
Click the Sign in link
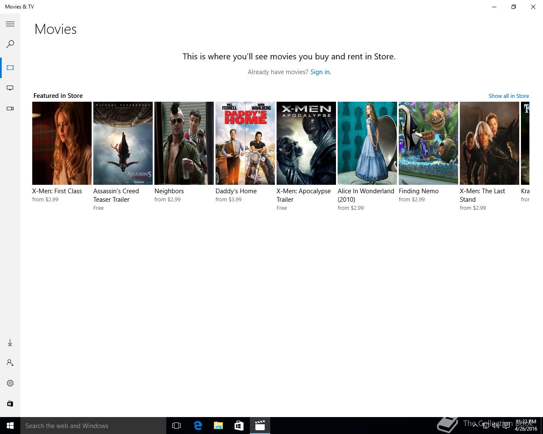(320, 72)
